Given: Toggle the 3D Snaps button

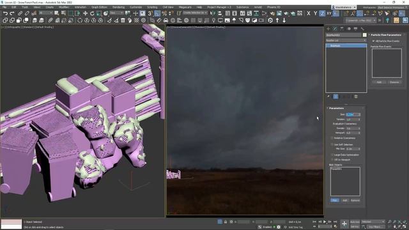Looking at the screenshot, I should coord(150,13).
